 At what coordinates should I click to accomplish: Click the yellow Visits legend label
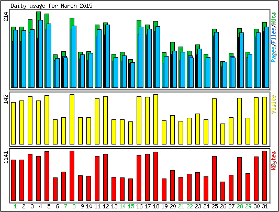pyautogui.click(x=274, y=104)
